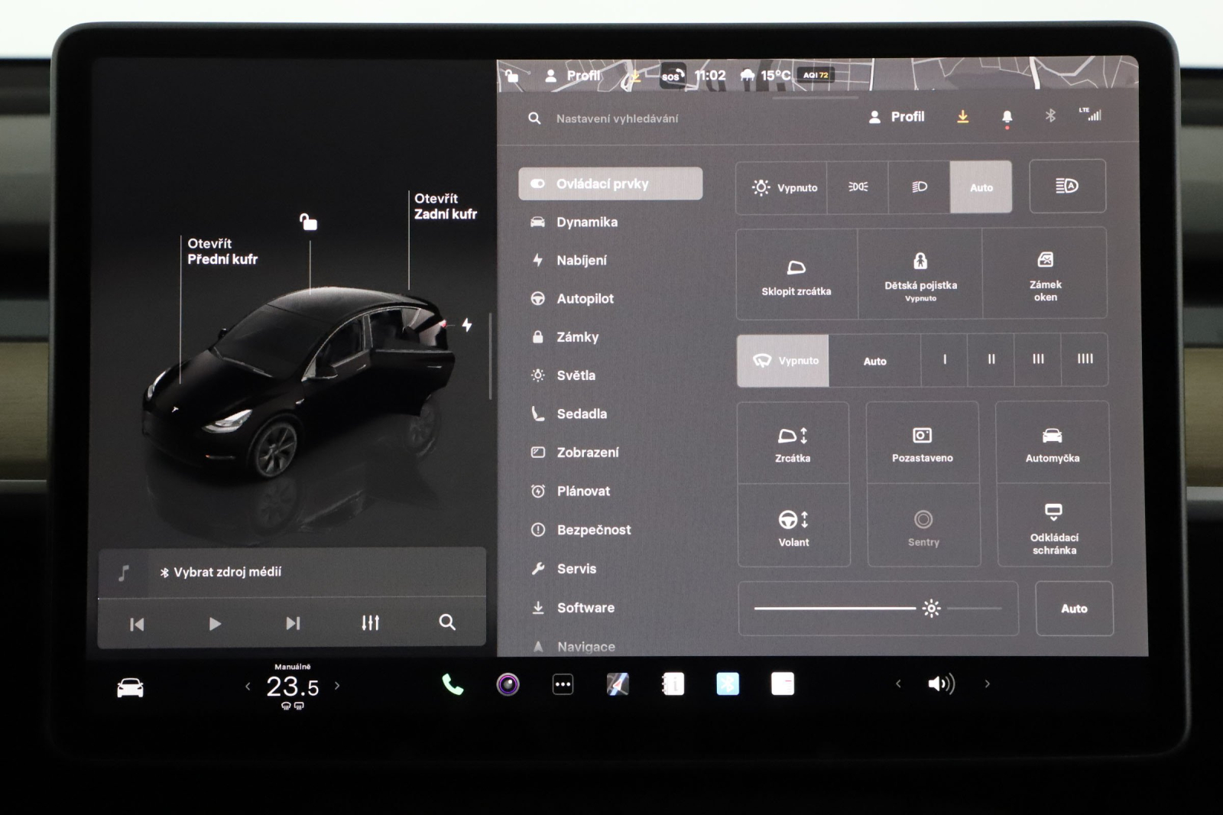Tap the volume speaker icon

941,683
